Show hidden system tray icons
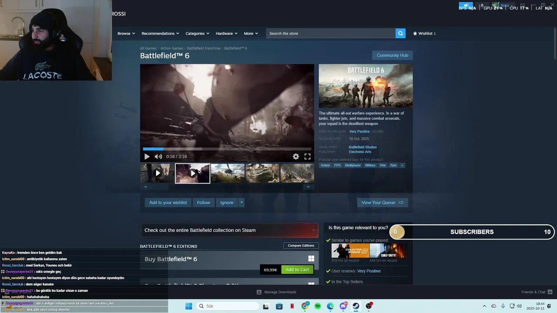This screenshot has height=313, width=557. pyautogui.click(x=484, y=306)
